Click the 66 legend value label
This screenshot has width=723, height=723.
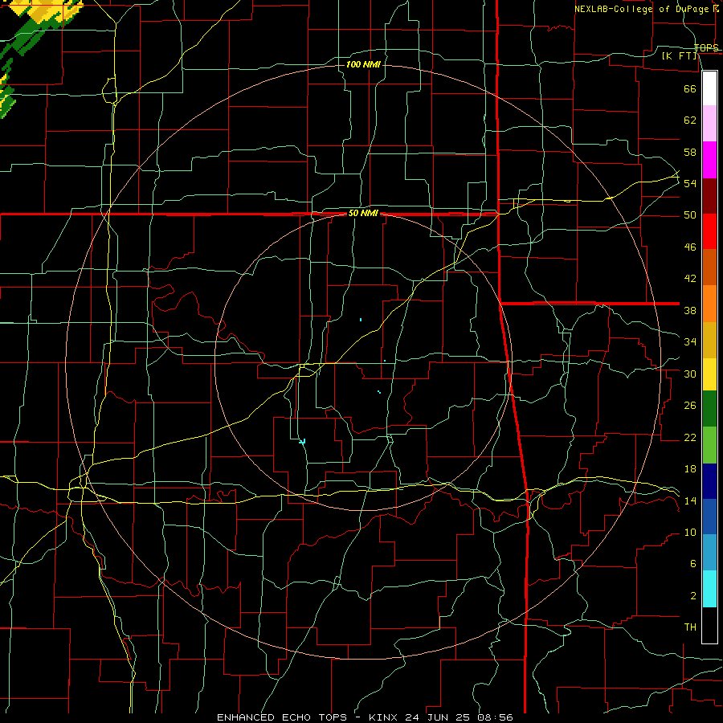pyautogui.click(x=690, y=88)
